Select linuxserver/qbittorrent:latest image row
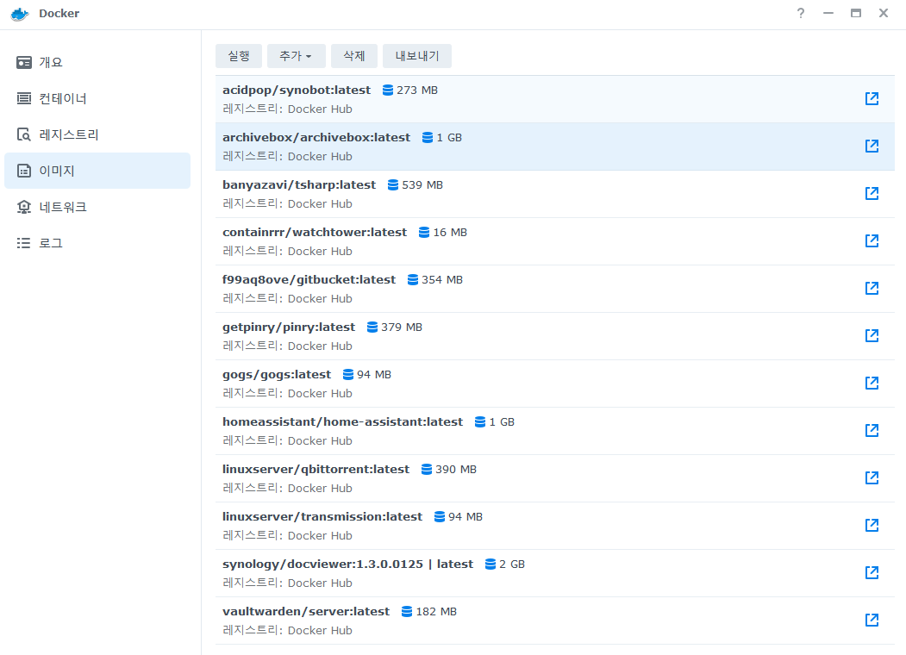Screen dimensions: 906x655 click(554, 477)
